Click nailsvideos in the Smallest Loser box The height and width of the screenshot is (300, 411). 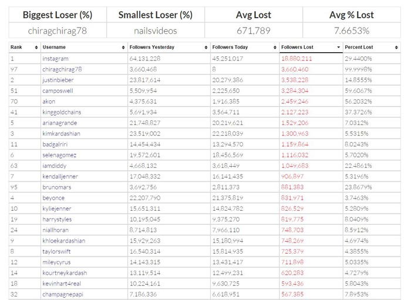156,31
